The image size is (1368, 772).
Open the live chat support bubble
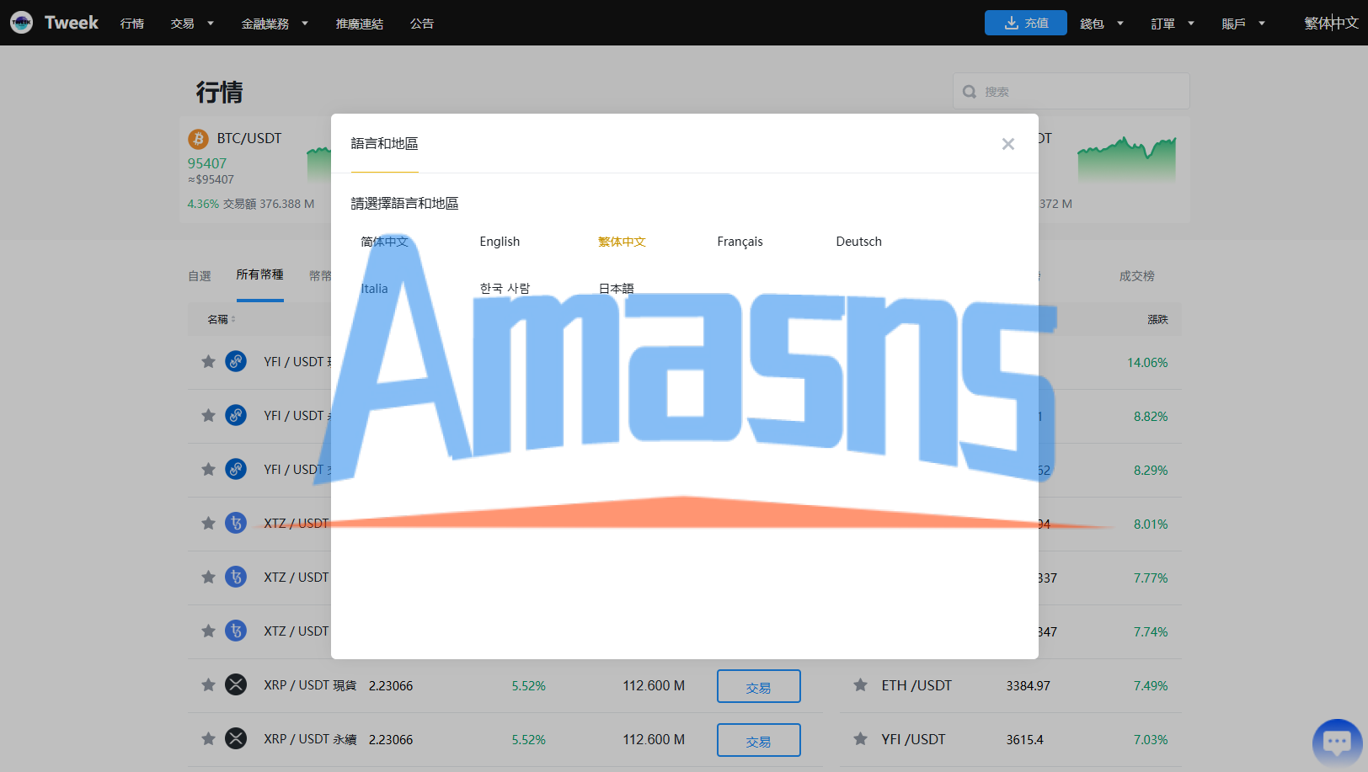click(1337, 743)
